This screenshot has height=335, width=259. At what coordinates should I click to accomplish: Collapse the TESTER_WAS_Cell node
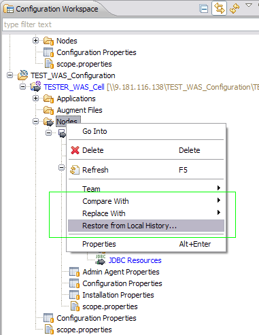coord(22,86)
